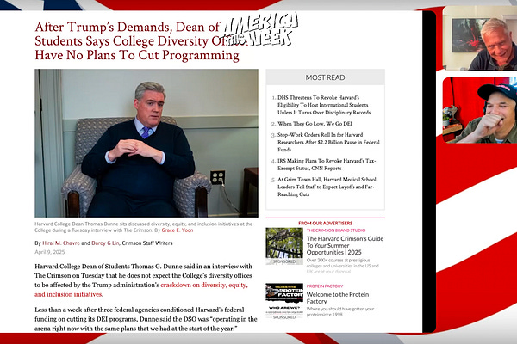Click the America This Week logo overlay
The width and height of the screenshot is (517, 344).
(x=260, y=29)
